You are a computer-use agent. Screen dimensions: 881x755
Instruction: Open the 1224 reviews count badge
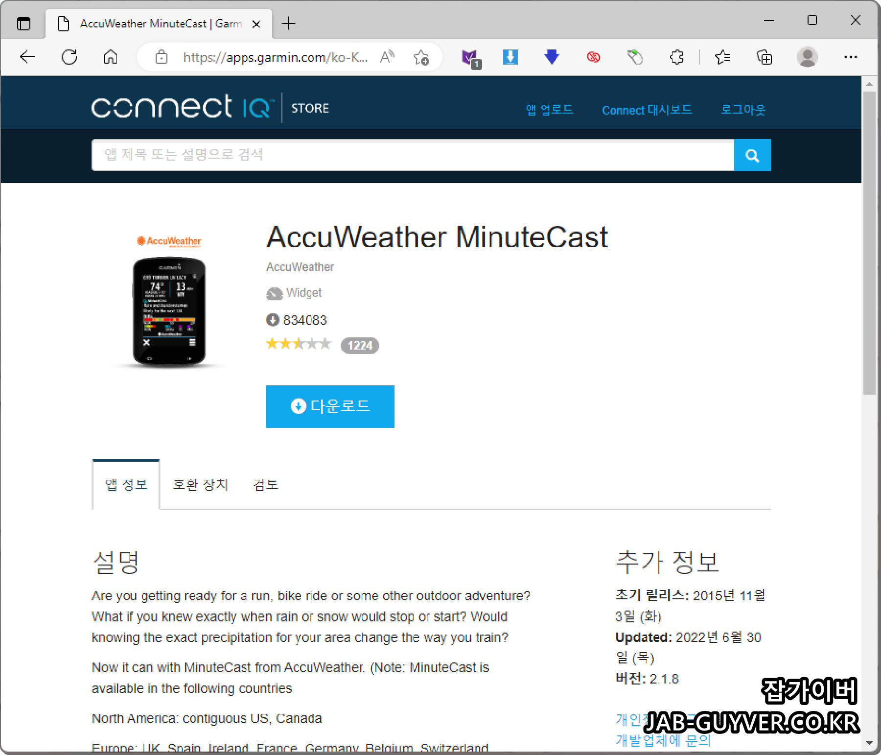click(360, 345)
